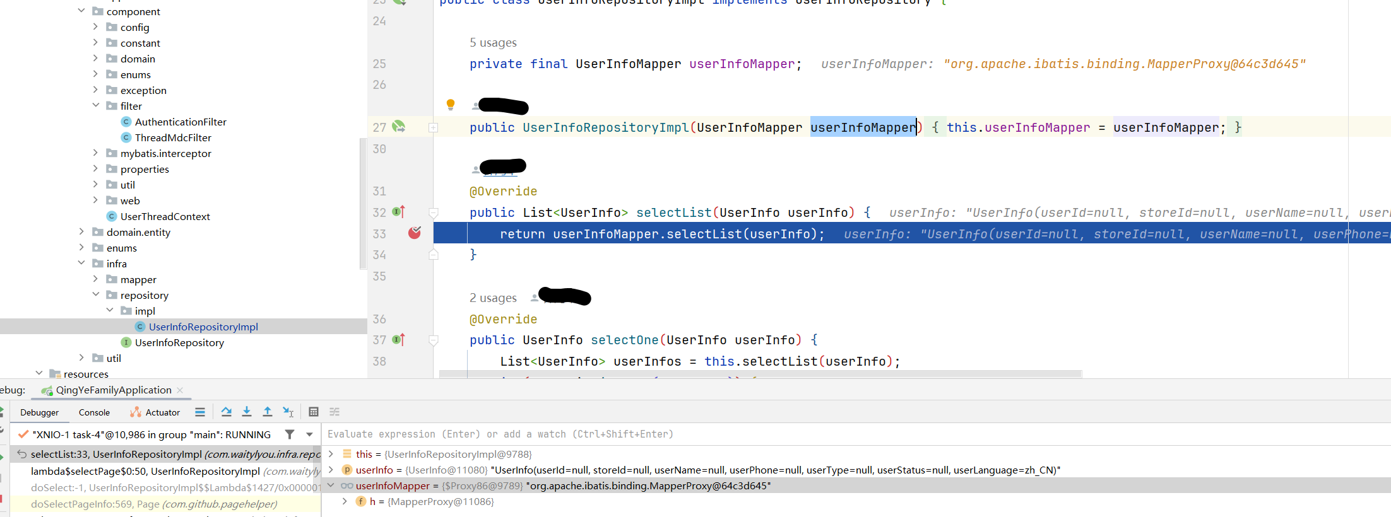Click the Trace Current Stream Chain icon
This screenshot has width=1391, height=517.
(334, 412)
